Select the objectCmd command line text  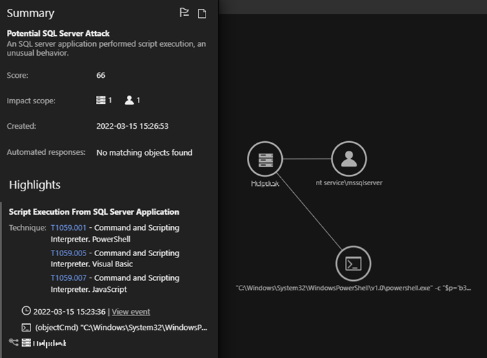point(120,328)
